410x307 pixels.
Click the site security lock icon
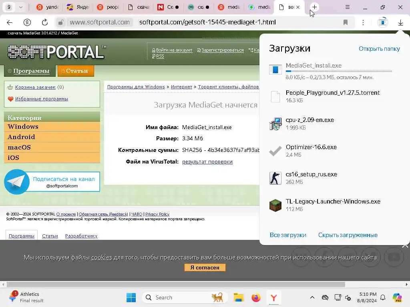61,22
